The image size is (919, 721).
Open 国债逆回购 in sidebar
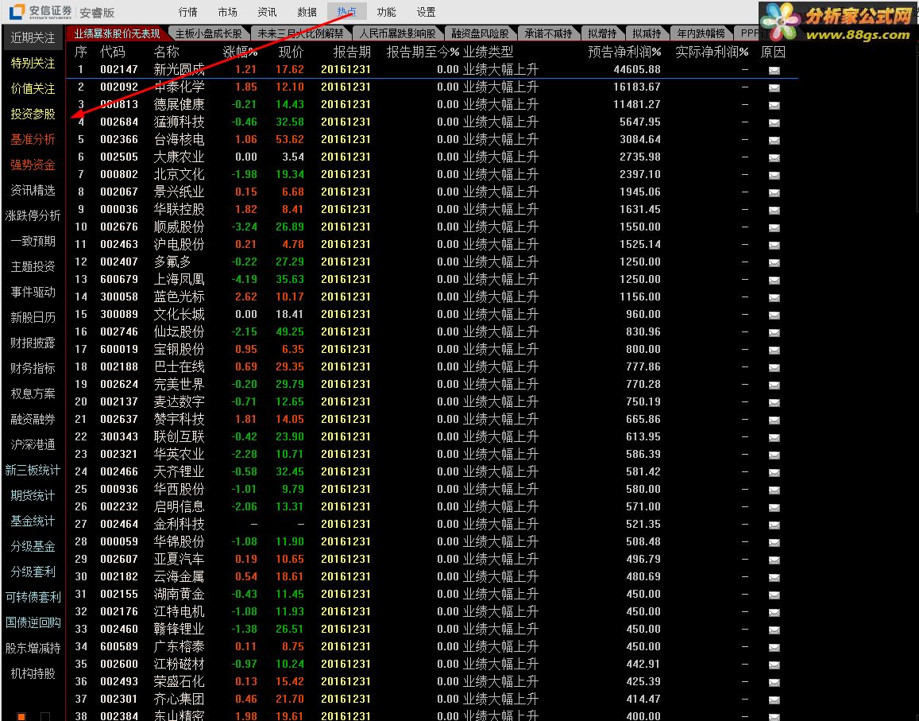(33, 622)
